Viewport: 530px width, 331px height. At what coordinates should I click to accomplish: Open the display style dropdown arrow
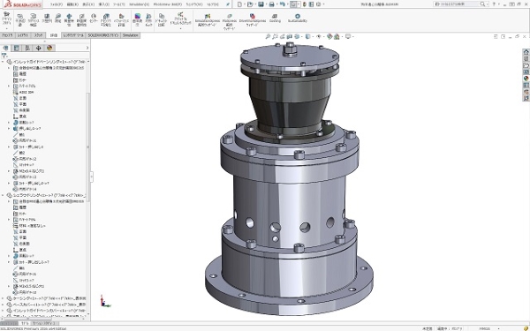tap(313, 36)
